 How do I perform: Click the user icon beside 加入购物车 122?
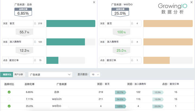tap(35, 42)
